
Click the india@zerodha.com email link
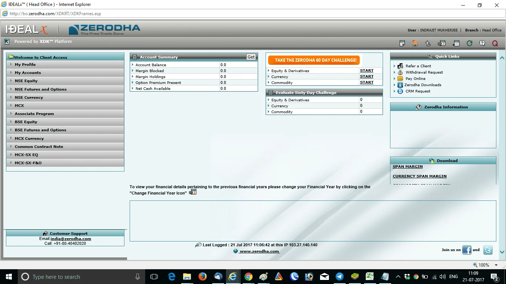[x=71, y=239]
